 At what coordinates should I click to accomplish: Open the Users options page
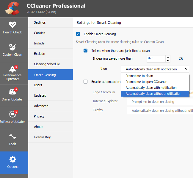click(x=51, y=85)
